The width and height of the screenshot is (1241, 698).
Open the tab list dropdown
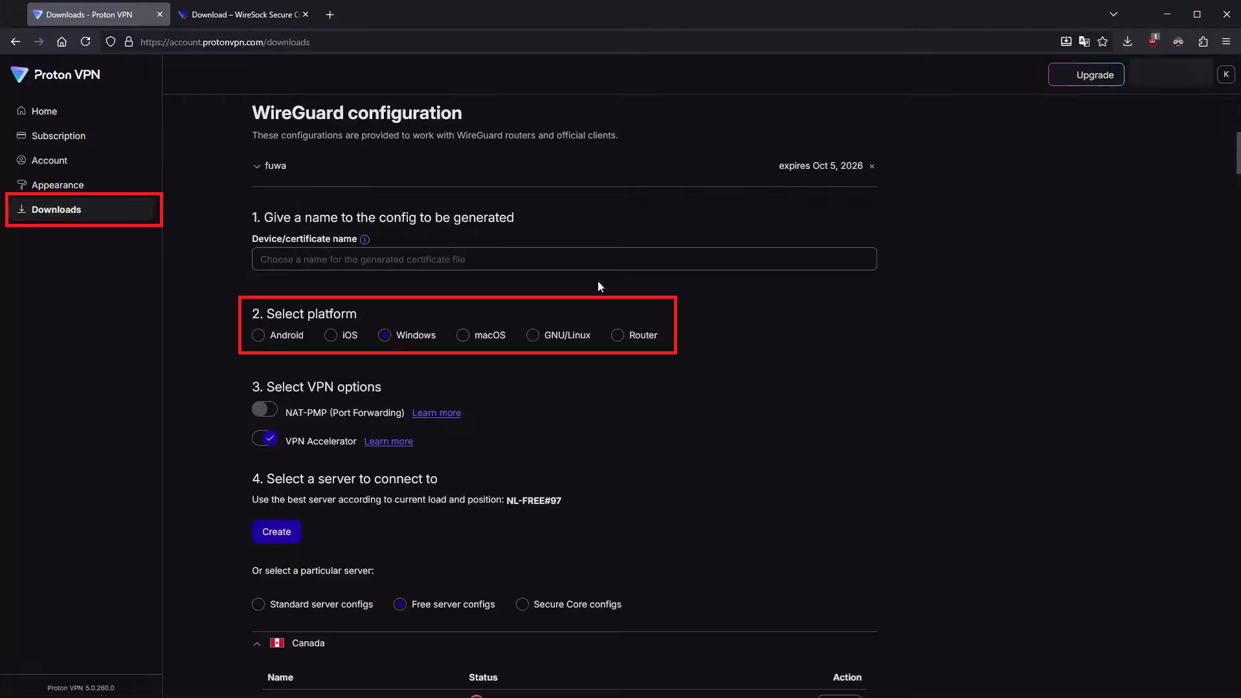click(1114, 14)
